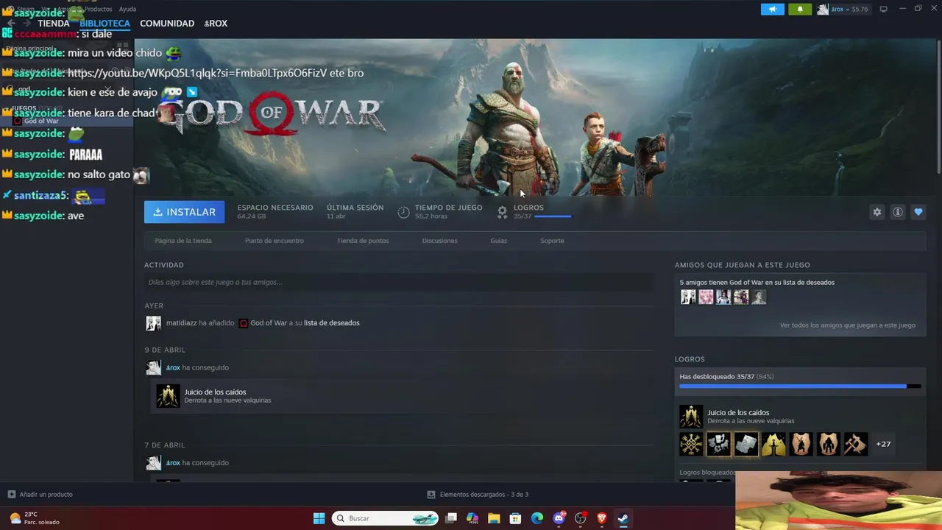Open Microsoft Store taskbar icon

click(516, 518)
